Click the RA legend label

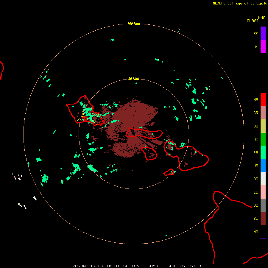click(255, 153)
